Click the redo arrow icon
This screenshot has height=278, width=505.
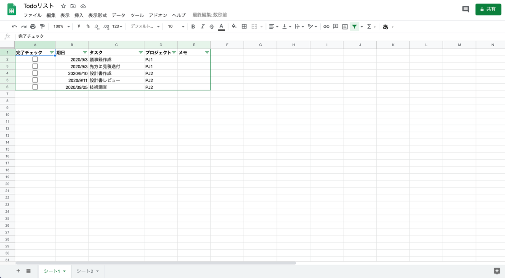(24, 26)
